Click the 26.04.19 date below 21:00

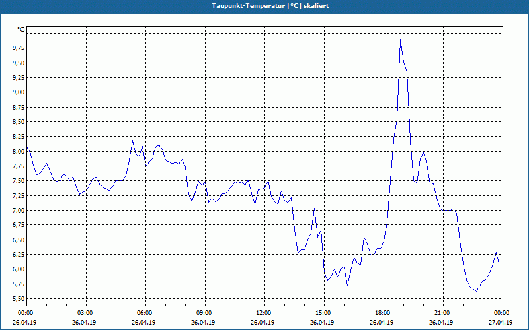442,322
